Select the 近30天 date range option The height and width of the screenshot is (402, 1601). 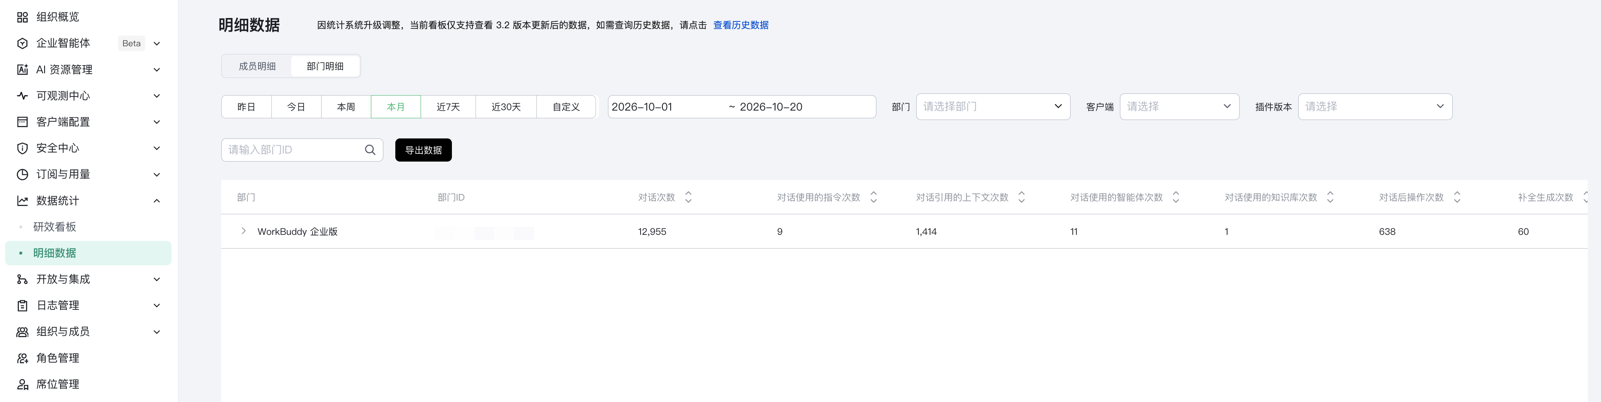(x=506, y=107)
